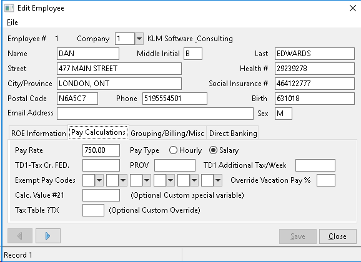
Task: Click the TD1 Additional Tax/Week field
Action: [315, 165]
